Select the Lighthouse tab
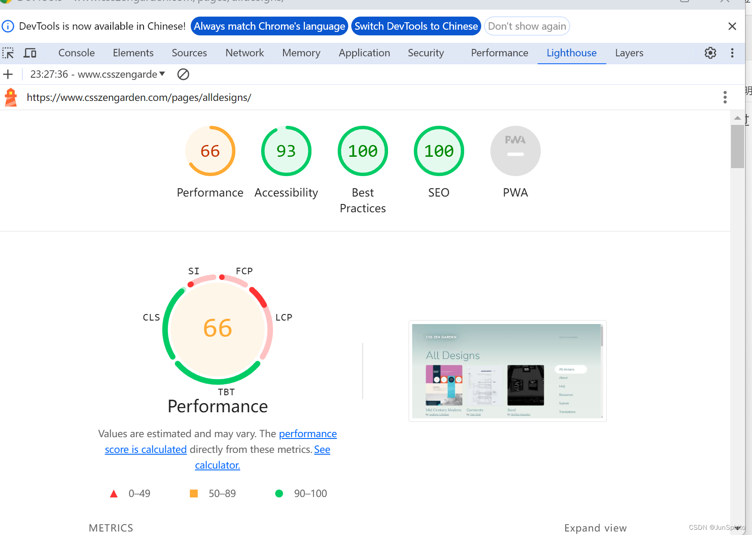The width and height of the screenshot is (752, 535). [572, 53]
